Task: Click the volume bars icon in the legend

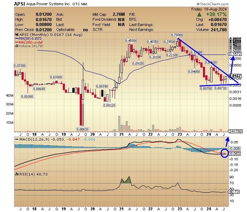Action: point(17,46)
